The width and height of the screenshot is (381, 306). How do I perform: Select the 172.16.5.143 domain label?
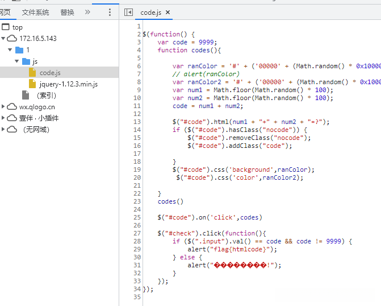[x=38, y=39]
